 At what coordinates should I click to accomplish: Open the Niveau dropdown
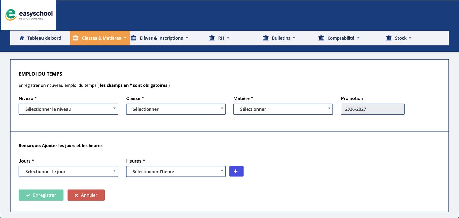coord(68,109)
